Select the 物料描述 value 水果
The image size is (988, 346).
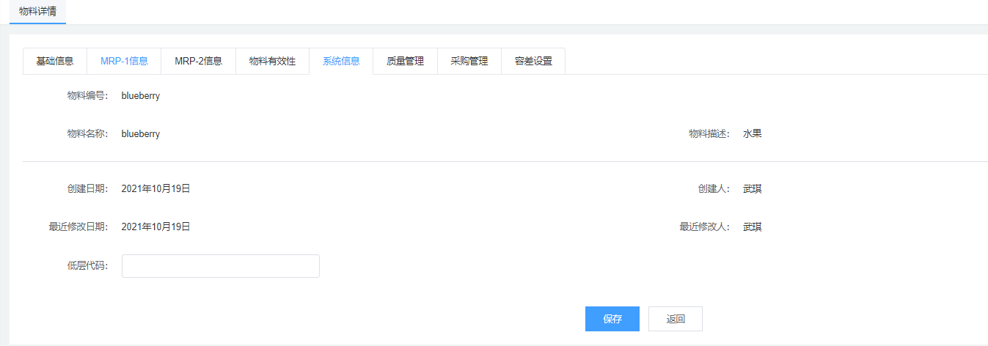[x=753, y=134]
